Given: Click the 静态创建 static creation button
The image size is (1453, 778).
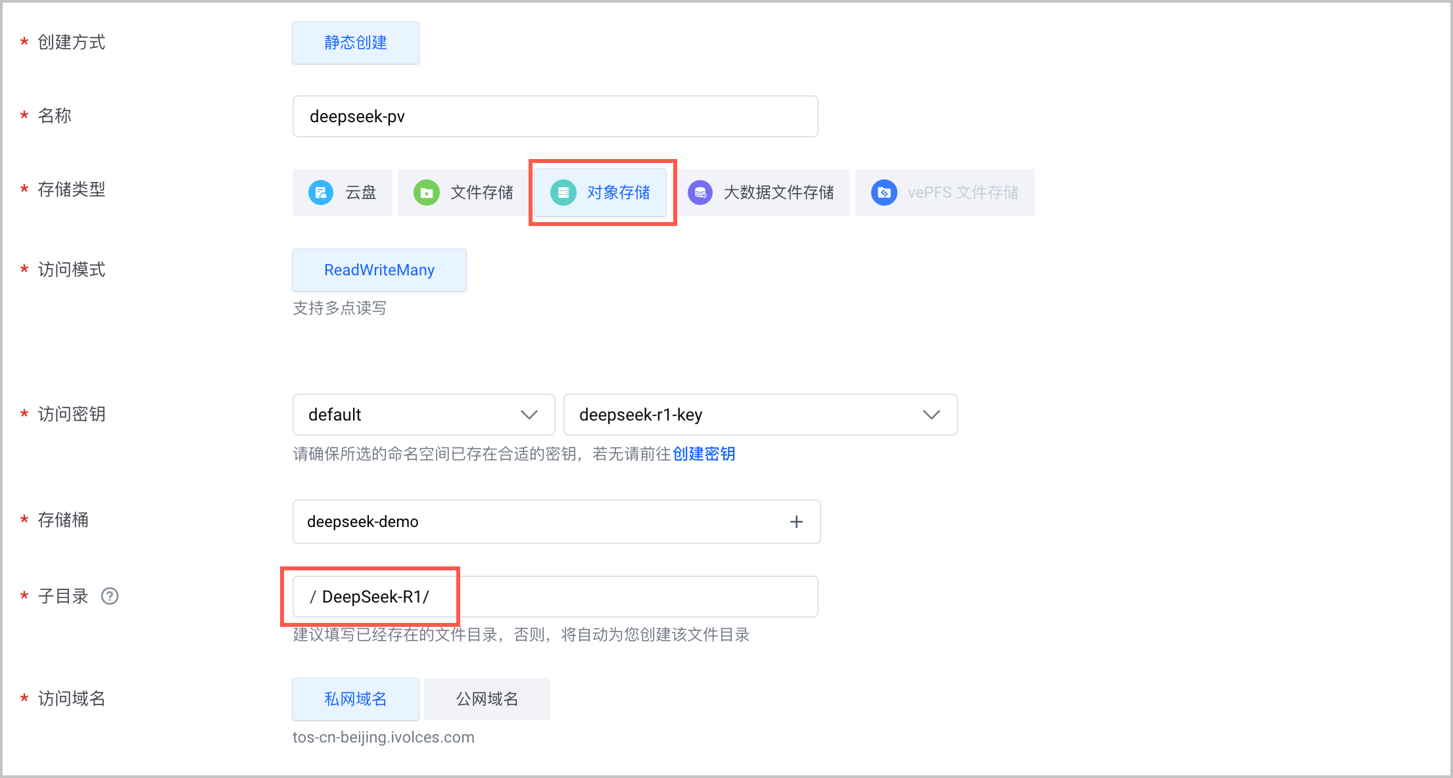Looking at the screenshot, I should click(356, 43).
